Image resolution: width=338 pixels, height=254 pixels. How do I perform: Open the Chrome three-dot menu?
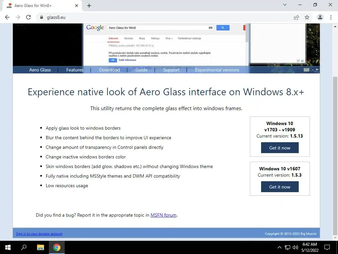[331, 17]
